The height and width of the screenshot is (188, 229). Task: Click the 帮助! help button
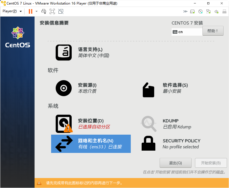(x=213, y=31)
